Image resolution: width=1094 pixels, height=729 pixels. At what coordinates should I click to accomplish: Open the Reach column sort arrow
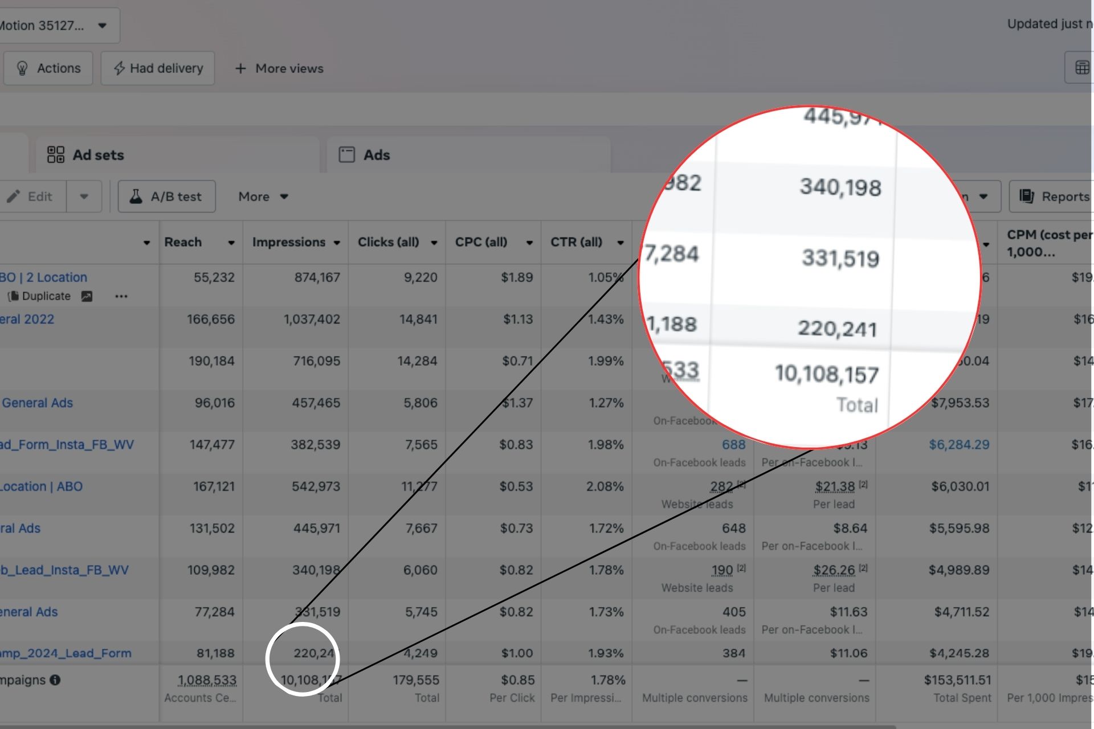point(231,243)
